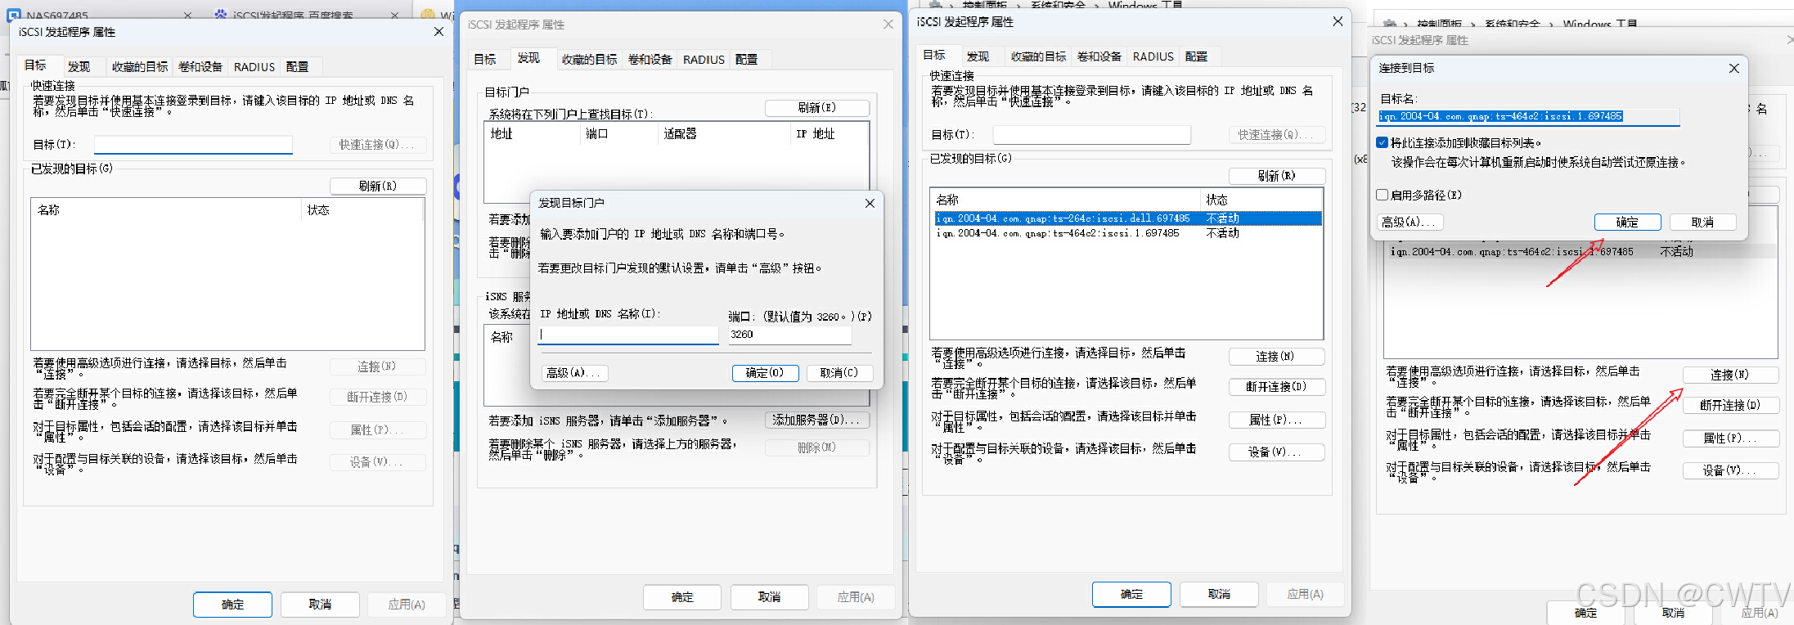The height and width of the screenshot is (625, 1794).
Task: Click 高级(A) in the 连接到目标 dialog
Action: [x=1409, y=223]
